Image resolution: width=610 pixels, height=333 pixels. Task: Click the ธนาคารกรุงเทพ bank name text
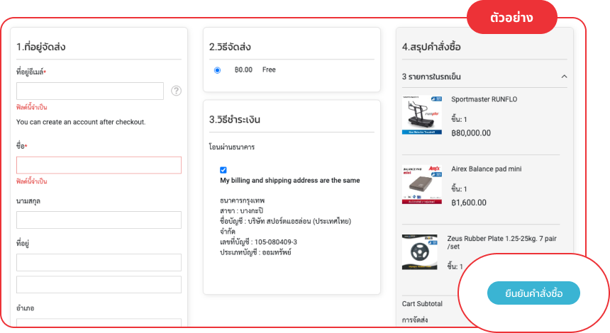243,201
